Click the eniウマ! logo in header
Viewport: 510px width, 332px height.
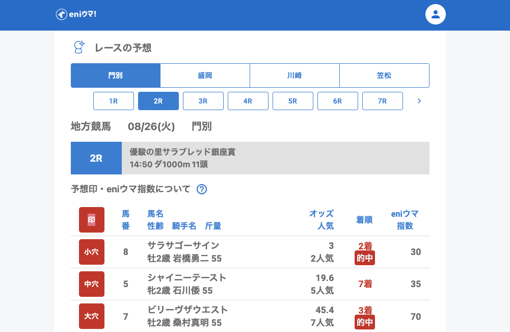pyautogui.click(x=76, y=14)
